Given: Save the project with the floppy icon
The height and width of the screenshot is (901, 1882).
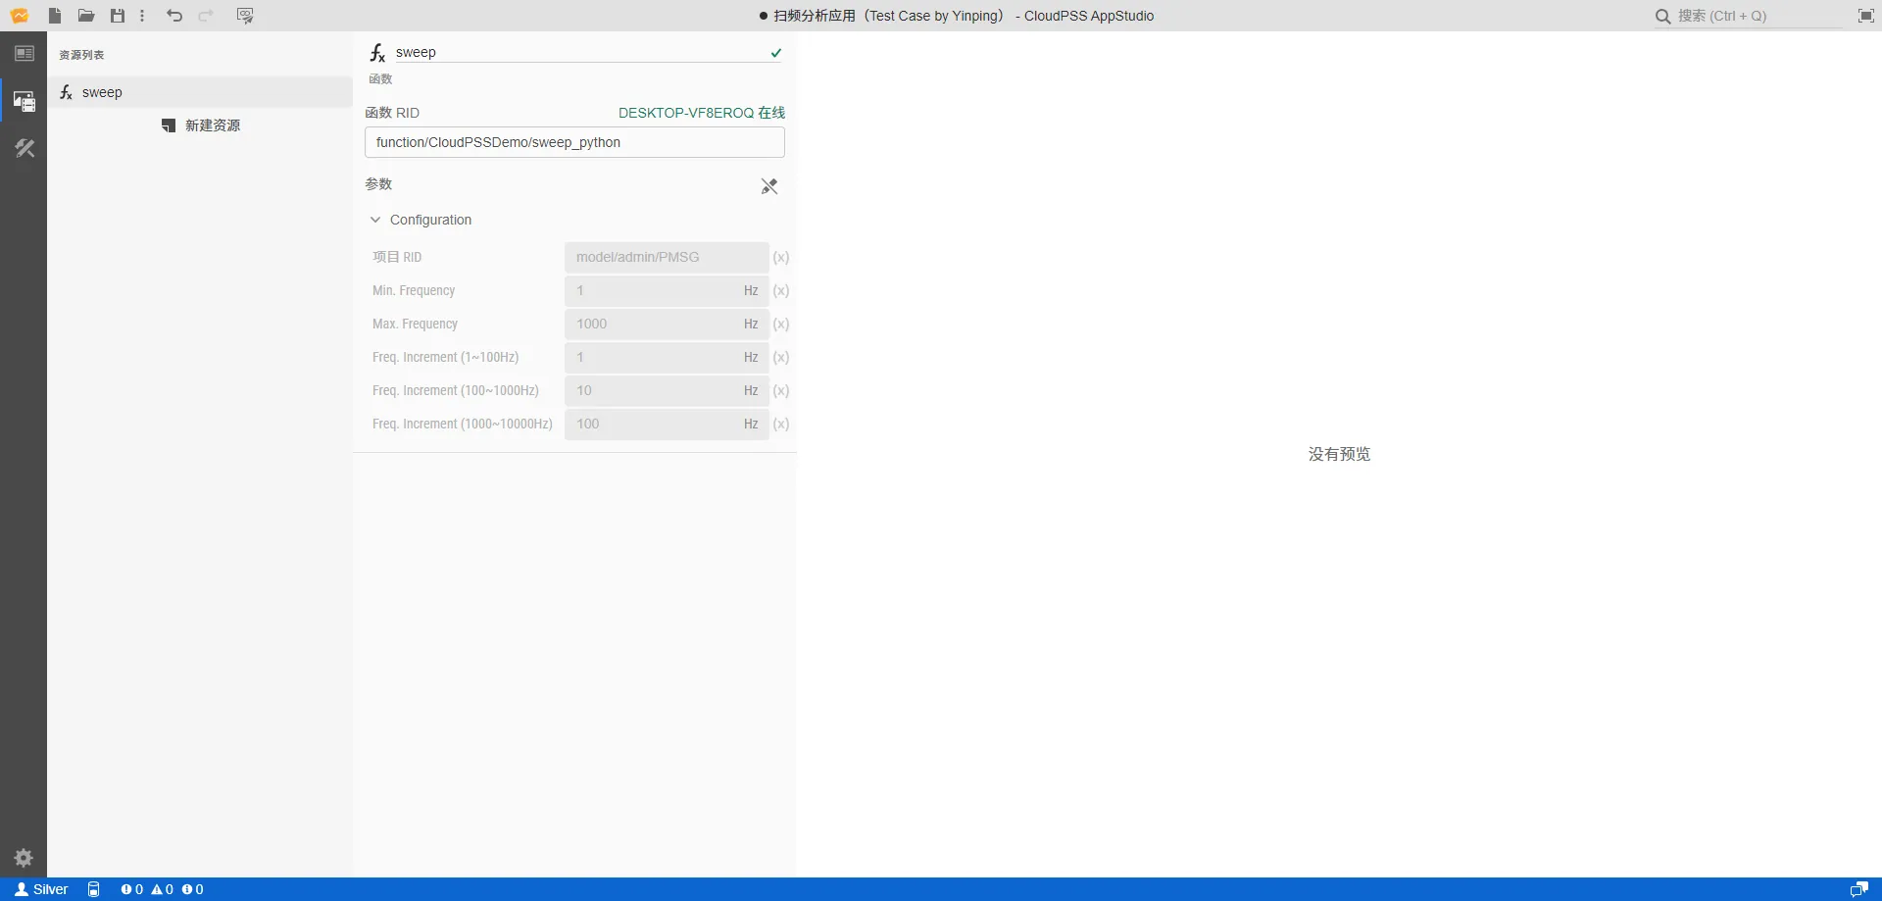Looking at the screenshot, I should [x=118, y=16].
